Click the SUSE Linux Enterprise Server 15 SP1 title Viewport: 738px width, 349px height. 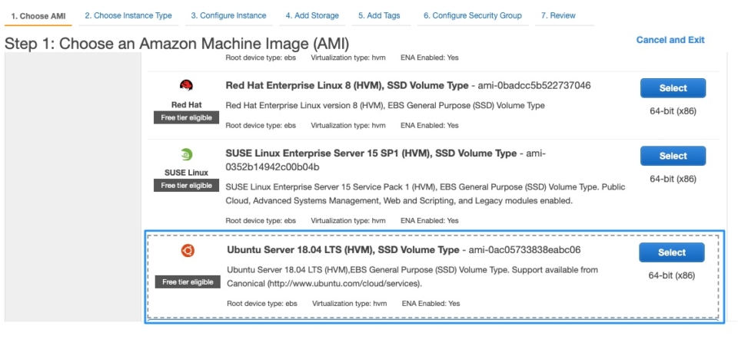[371, 153]
